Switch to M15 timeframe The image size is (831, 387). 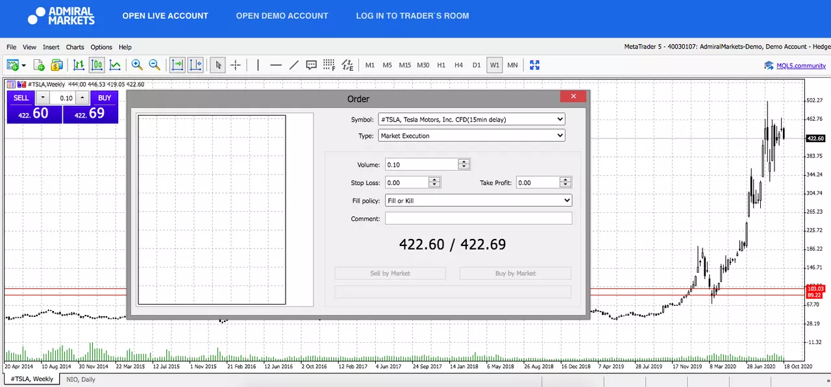point(405,65)
